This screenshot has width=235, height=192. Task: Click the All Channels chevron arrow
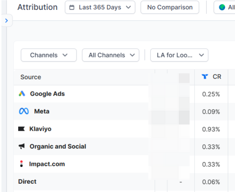[x=132, y=55]
